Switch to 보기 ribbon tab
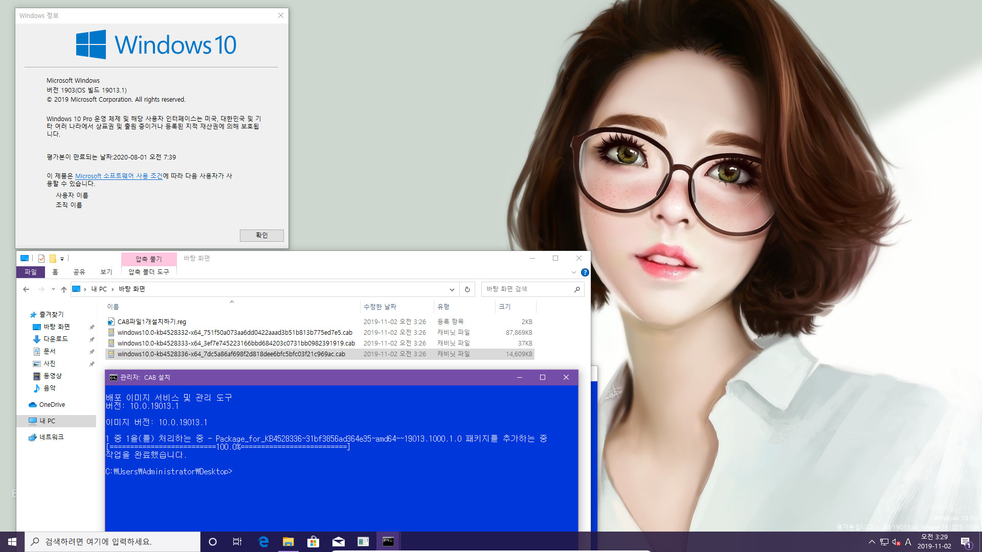The image size is (982, 552). [x=106, y=272]
